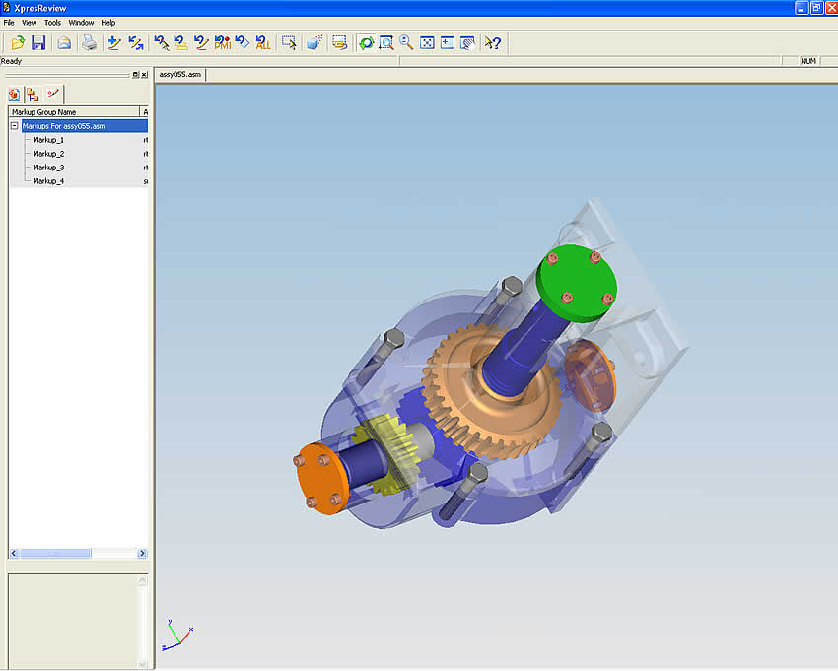838x671 pixels.
Task: Click the undo arrow with red pencil icon
Action: coord(201,42)
